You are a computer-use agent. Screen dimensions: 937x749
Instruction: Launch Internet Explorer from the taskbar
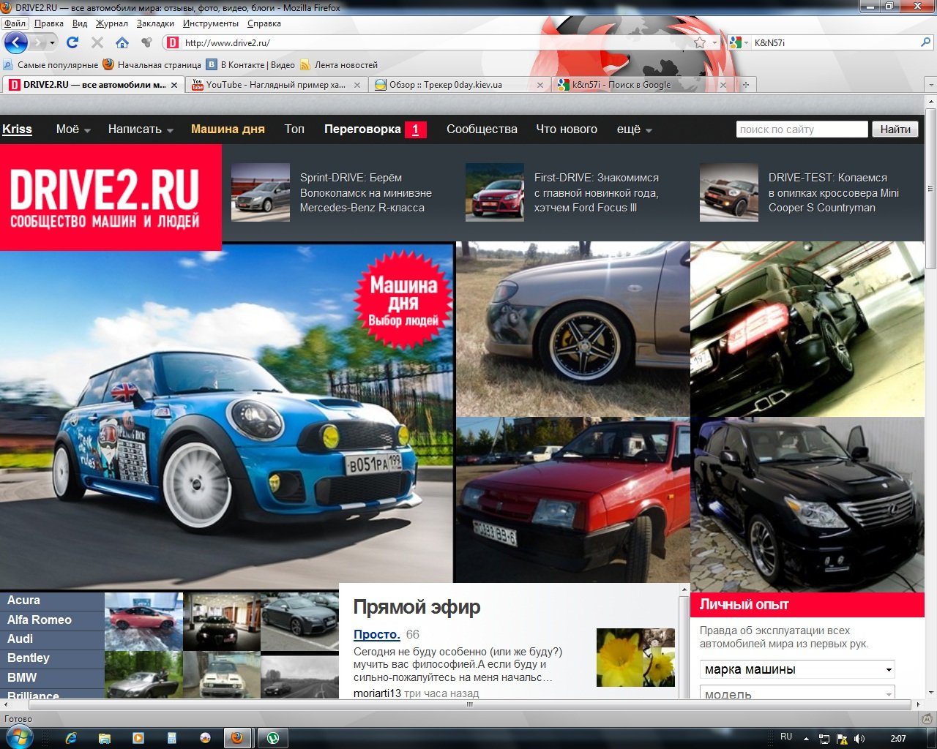(x=71, y=738)
